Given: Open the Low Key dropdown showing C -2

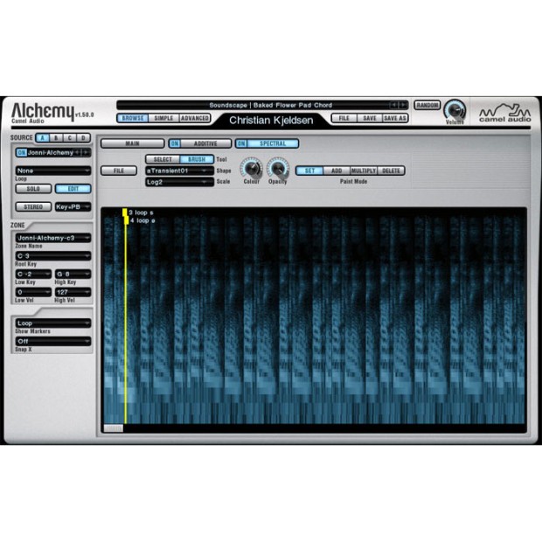Looking at the screenshot, I should click(33, 274).
